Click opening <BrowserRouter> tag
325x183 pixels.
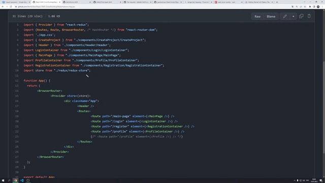pyautogui.click(x=49, y=91)
